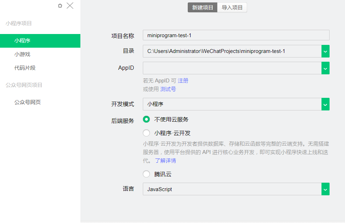This screenshot has width=345, height=223.
Task: Click the green arrow beside 语言
Action: [325, 189]
